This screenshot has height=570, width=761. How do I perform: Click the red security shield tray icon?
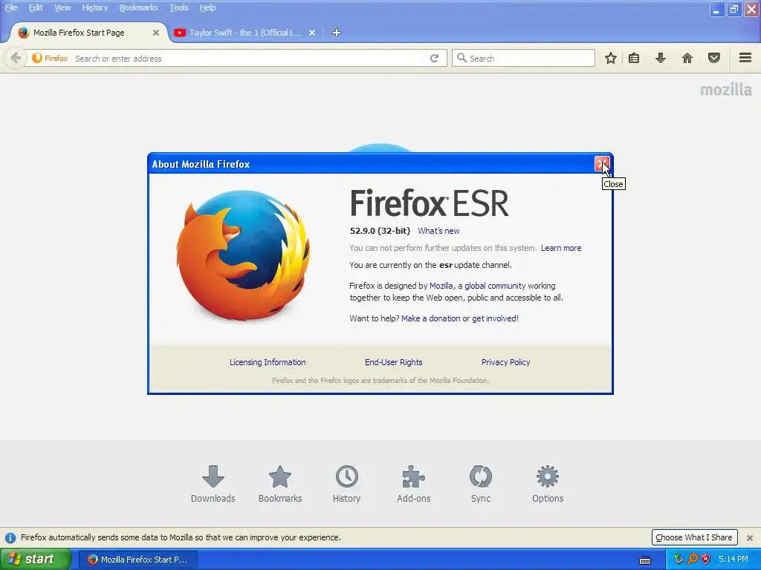[x=706, y=560]
